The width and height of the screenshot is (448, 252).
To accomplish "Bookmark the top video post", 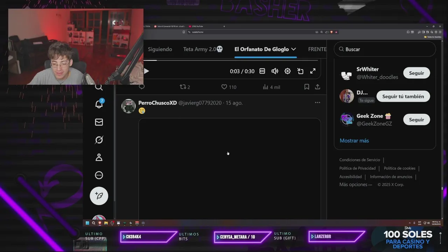I will tap(307, 87).
